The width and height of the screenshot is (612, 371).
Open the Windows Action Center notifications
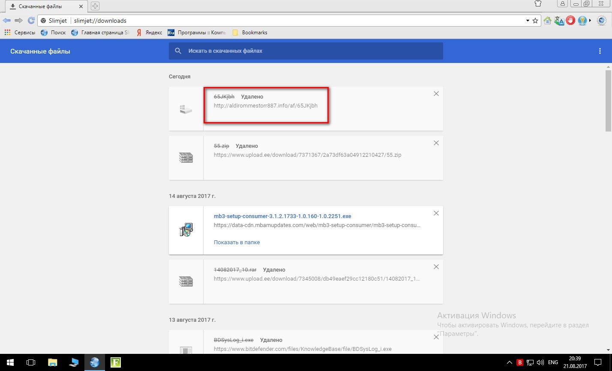(x=598, y=362)
